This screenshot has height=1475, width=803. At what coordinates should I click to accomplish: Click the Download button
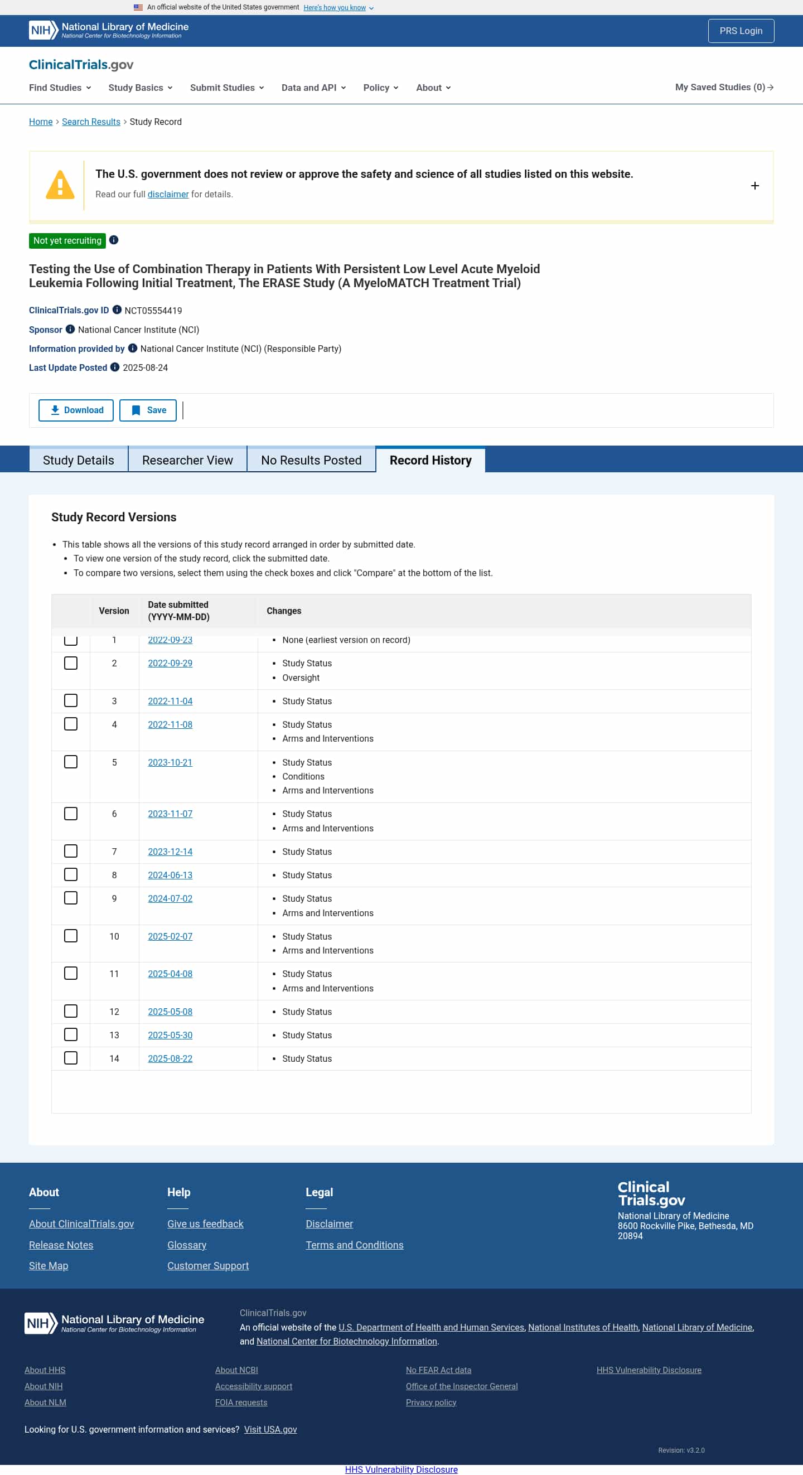tap(76, 410)
